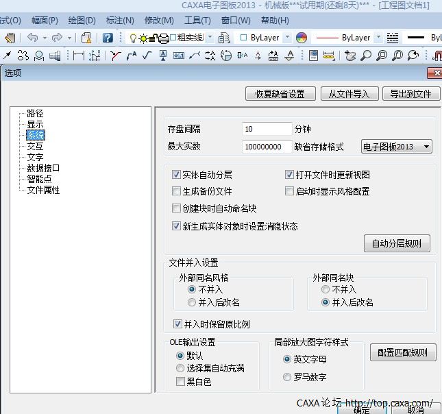Open the 工具(T) menu

tap(197, 21)
